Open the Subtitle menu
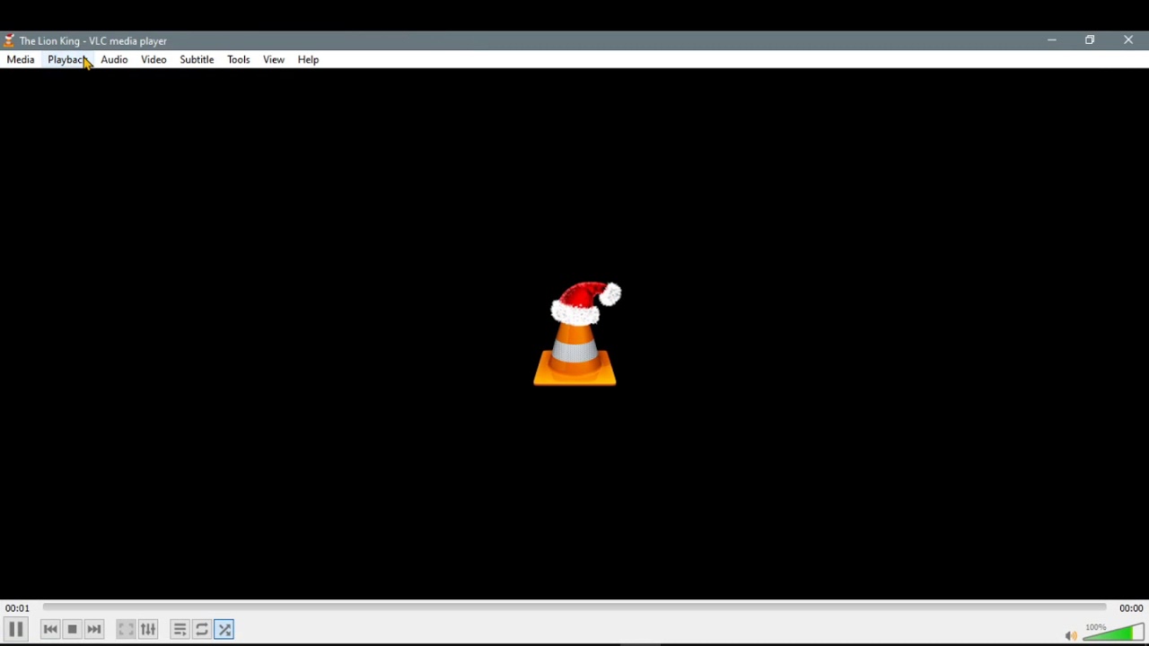 point(197,60)
